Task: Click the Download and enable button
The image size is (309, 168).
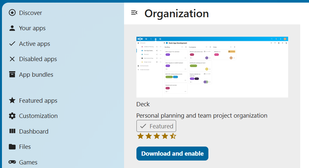Action: click(172, 154)
